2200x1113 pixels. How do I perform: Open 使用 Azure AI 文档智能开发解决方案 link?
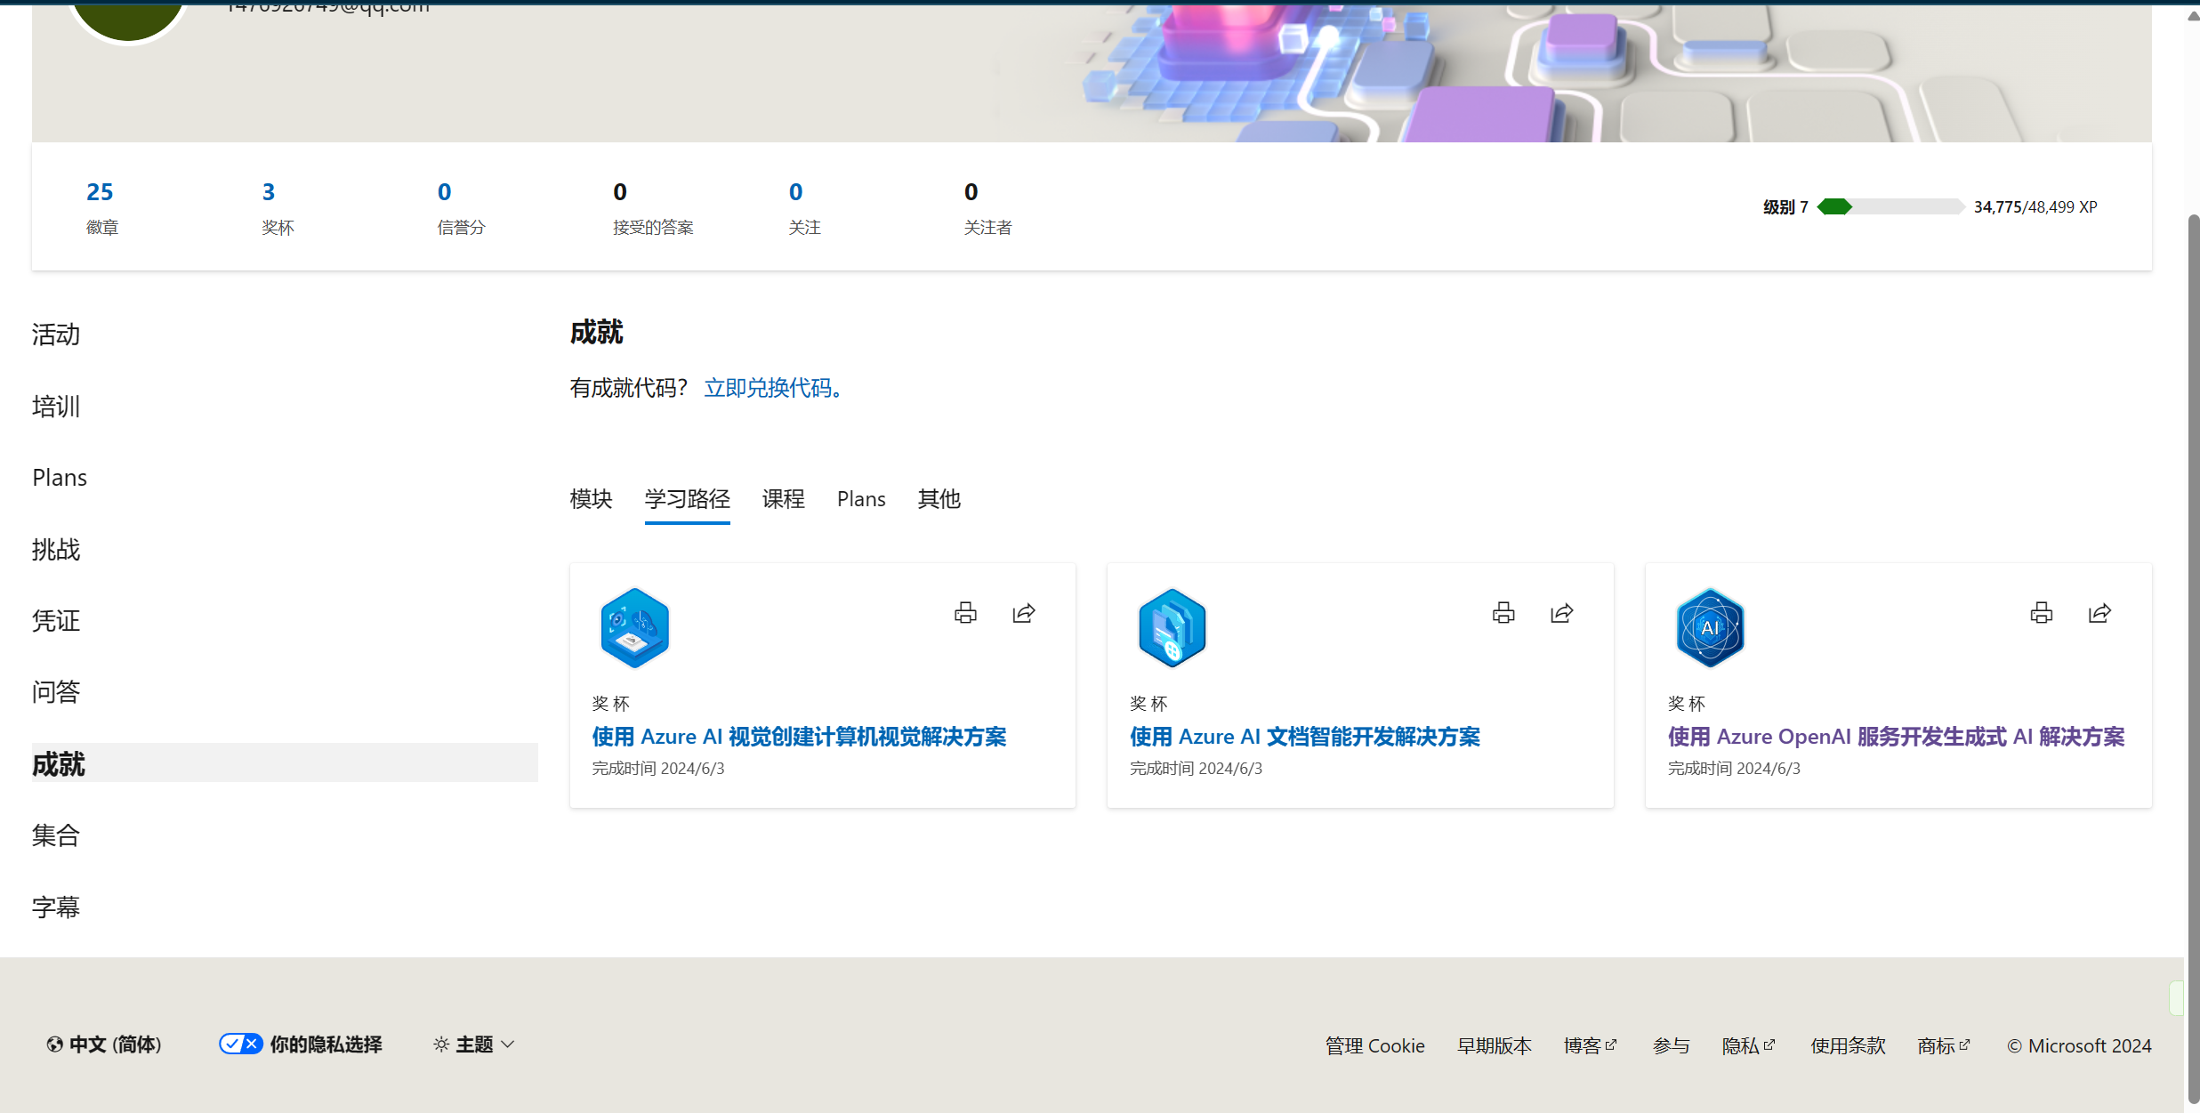[x=1305, y=737]
